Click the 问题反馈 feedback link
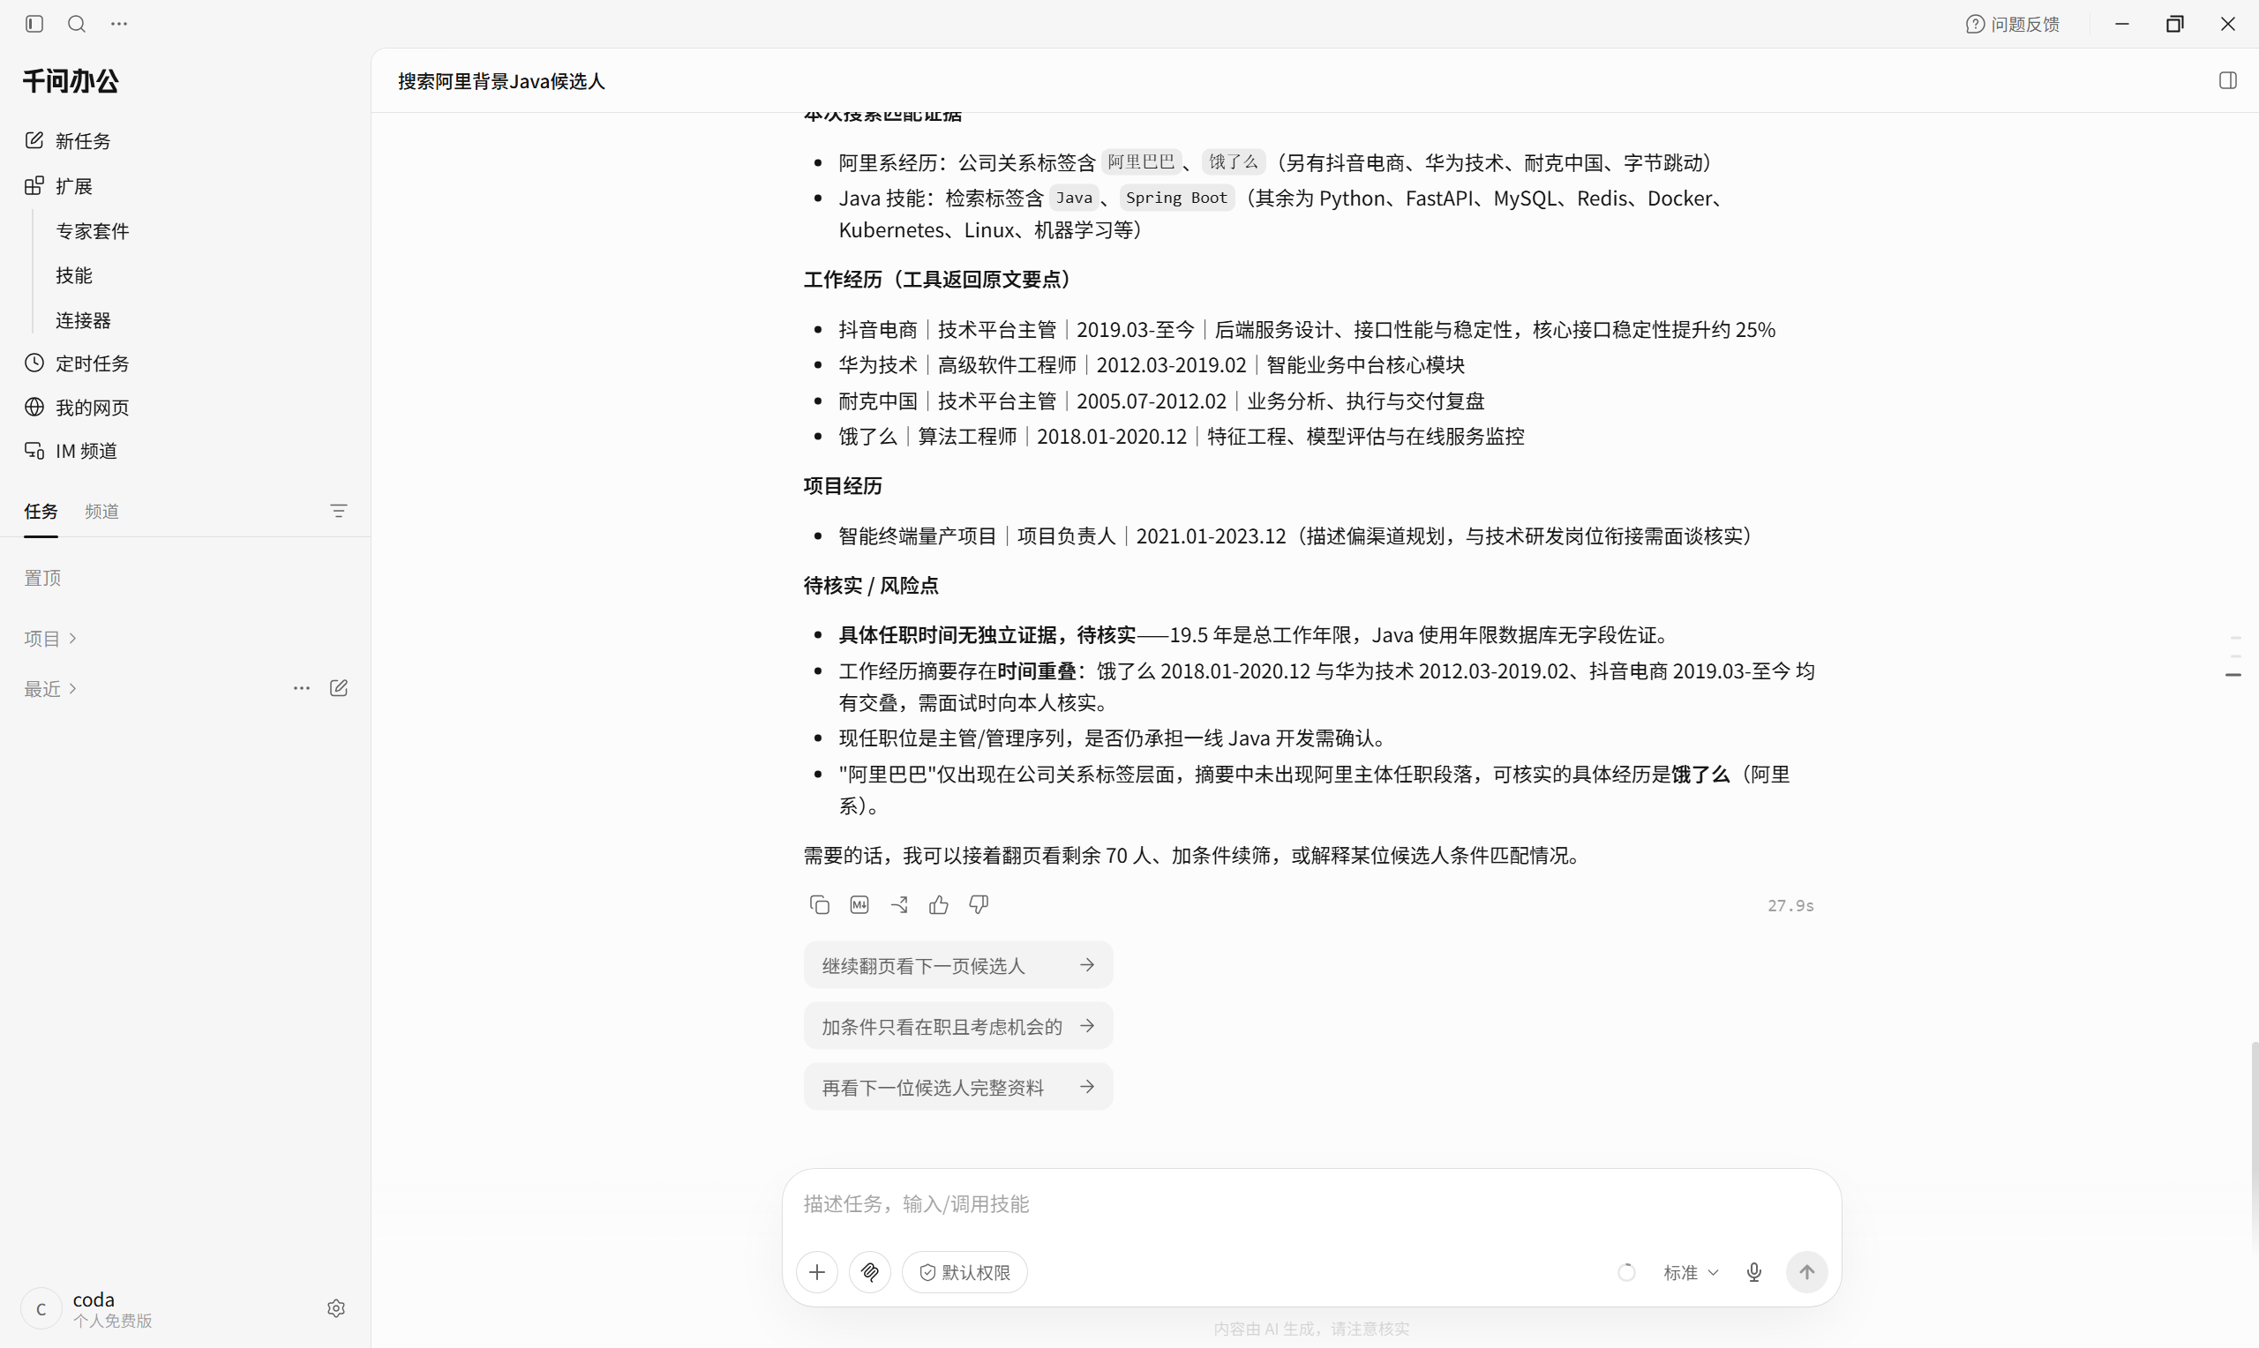 [2013, 25]
